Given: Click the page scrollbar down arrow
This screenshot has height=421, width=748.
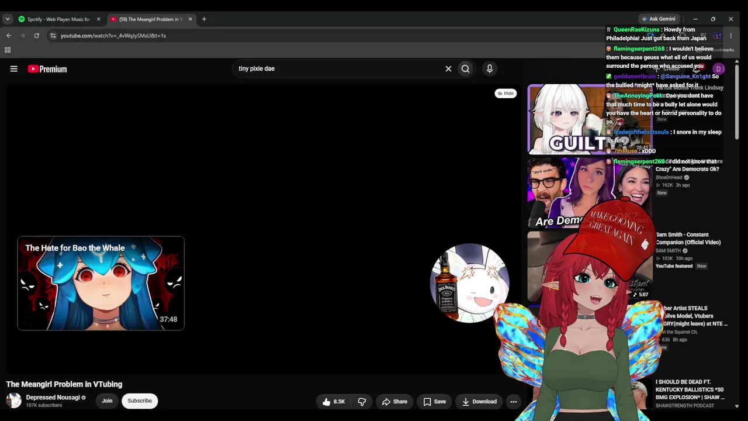Looking at the screenshot, I should (x=736, y=406).
